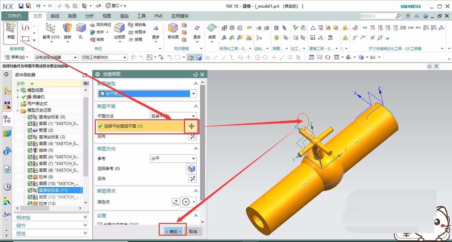The image size is (452, 242).
Task: Open the 参考 水平 dropdown
Action: coord(173,158)
